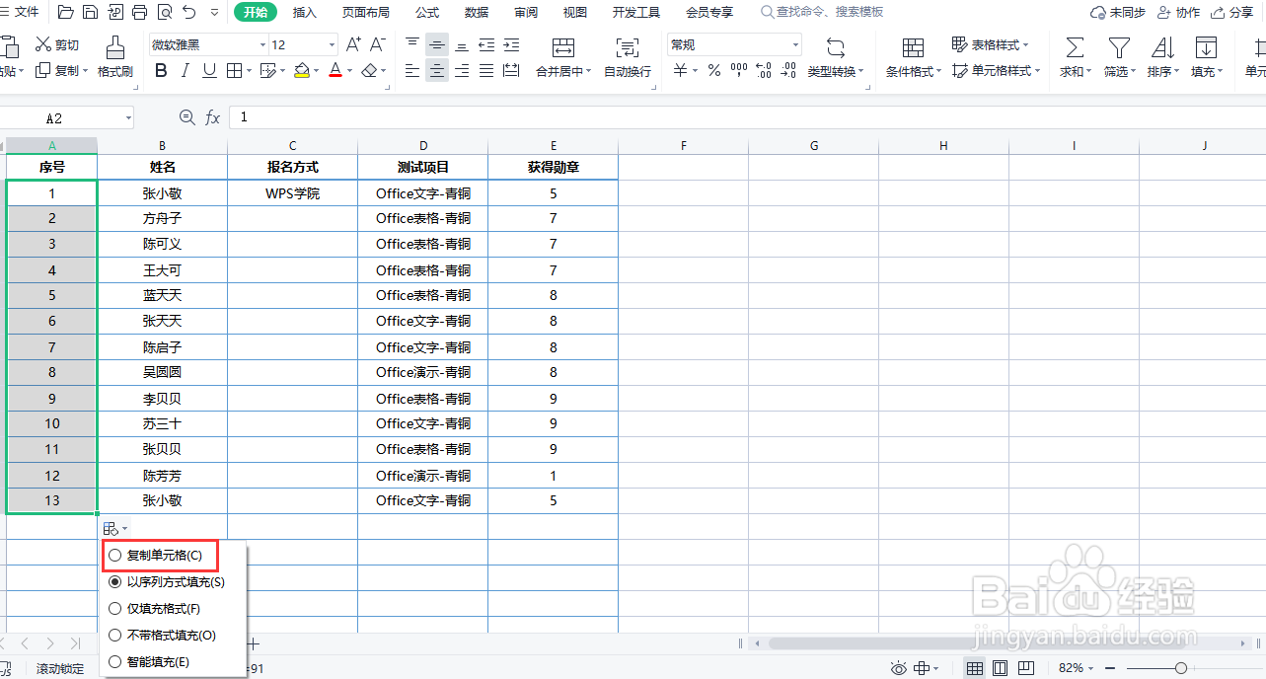Increase font size with A+ icon
Viewport: 1266px width, 679px height.
coord(354,44)
